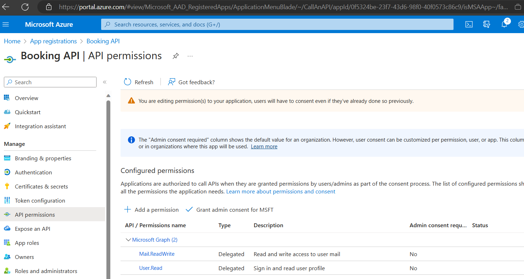
Task: Open Learn more link in info banner
Action: (x=264, y=147)
